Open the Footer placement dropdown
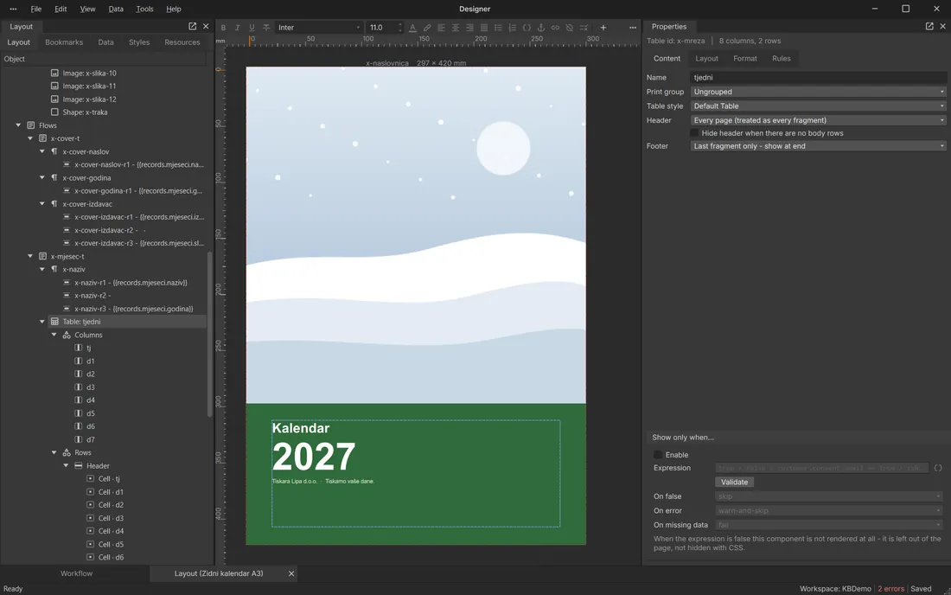The image size is (951, 595). tap(818, 145)
